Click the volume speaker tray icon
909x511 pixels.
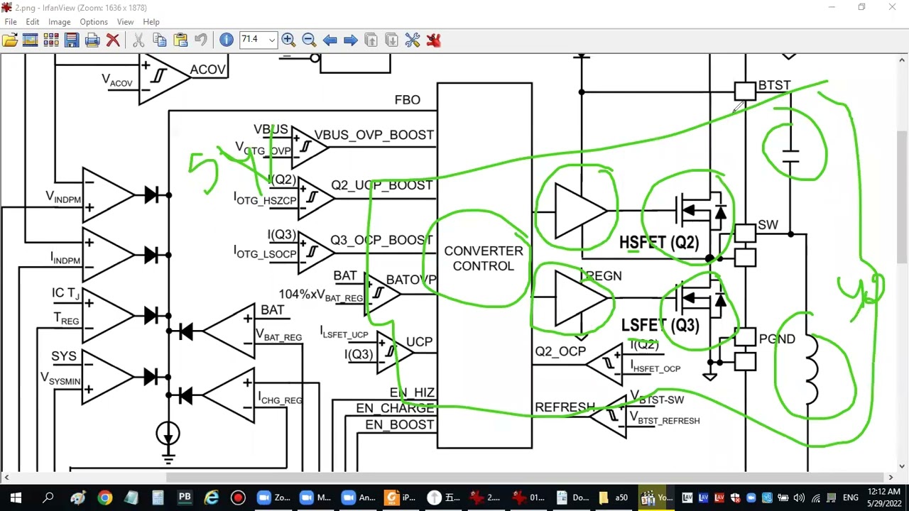(x=799, y=498)
